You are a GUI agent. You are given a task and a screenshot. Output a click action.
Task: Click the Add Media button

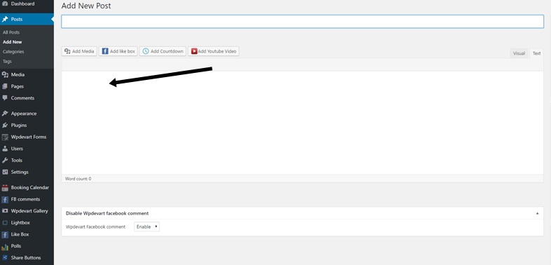(79, 51)
